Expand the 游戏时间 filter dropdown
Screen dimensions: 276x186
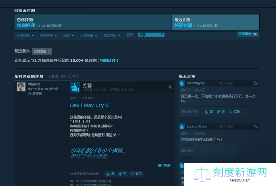112,35
